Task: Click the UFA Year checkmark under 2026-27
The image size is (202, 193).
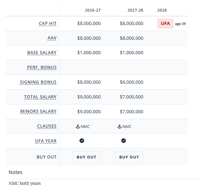Action: click(x=82, y=141)
